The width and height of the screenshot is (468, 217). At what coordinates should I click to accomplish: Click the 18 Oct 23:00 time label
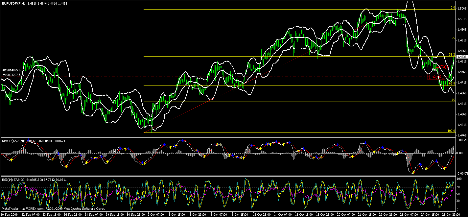(325, 214)
